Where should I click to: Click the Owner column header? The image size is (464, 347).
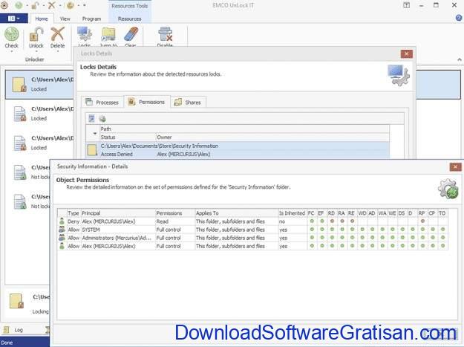272,137
